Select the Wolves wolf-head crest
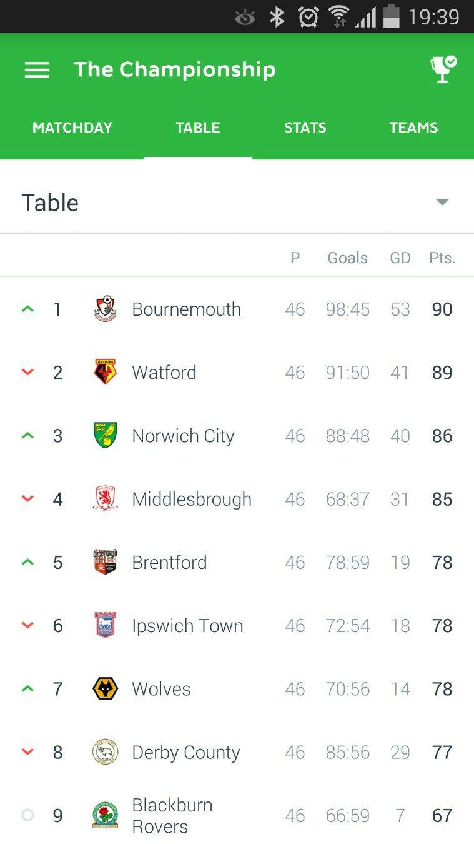 coord(105,689)
